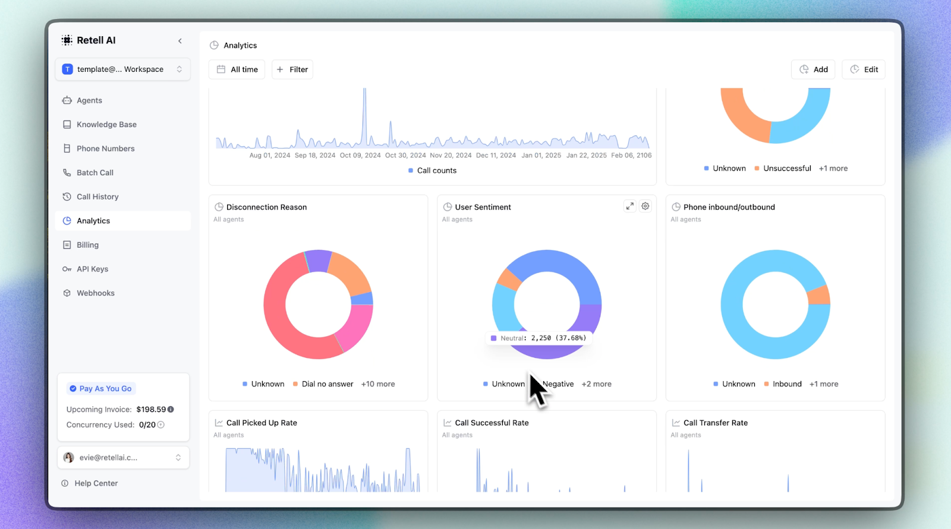Expand the evie@retellai account menu

pyautogui.click(x=123, y=458)
